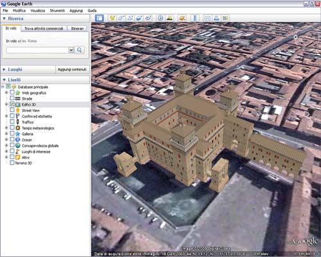Enable Confini ed etichette checkbox
This screenshot has width=321, height=257.
[x=12, y=116]
